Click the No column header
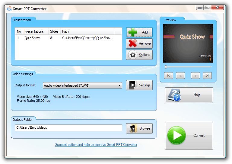 19,31
